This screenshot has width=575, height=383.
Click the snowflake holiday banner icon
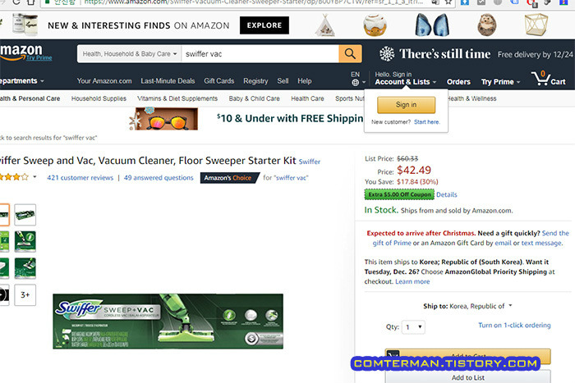[387, 54]
